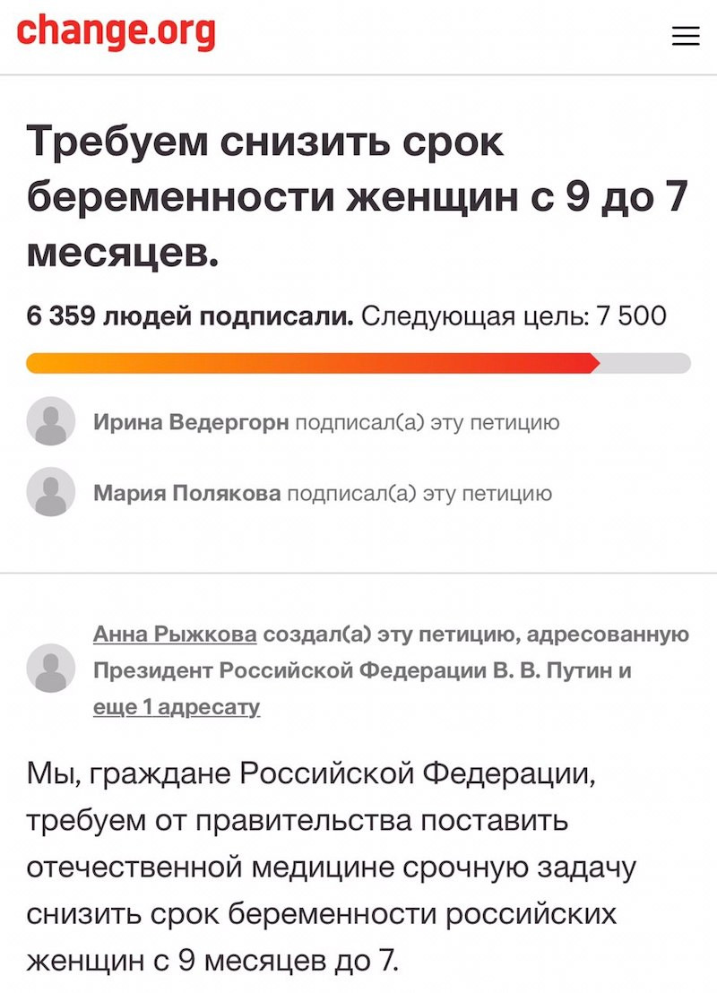Click 'подписал(а) эту петицию' beside Мария Полякова

click(419, 493)
